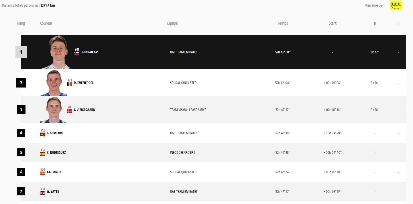This screenshot has width=413, height=204.
Task: Open J. Vingegaard's rider photo
Action: pos(54,110)
